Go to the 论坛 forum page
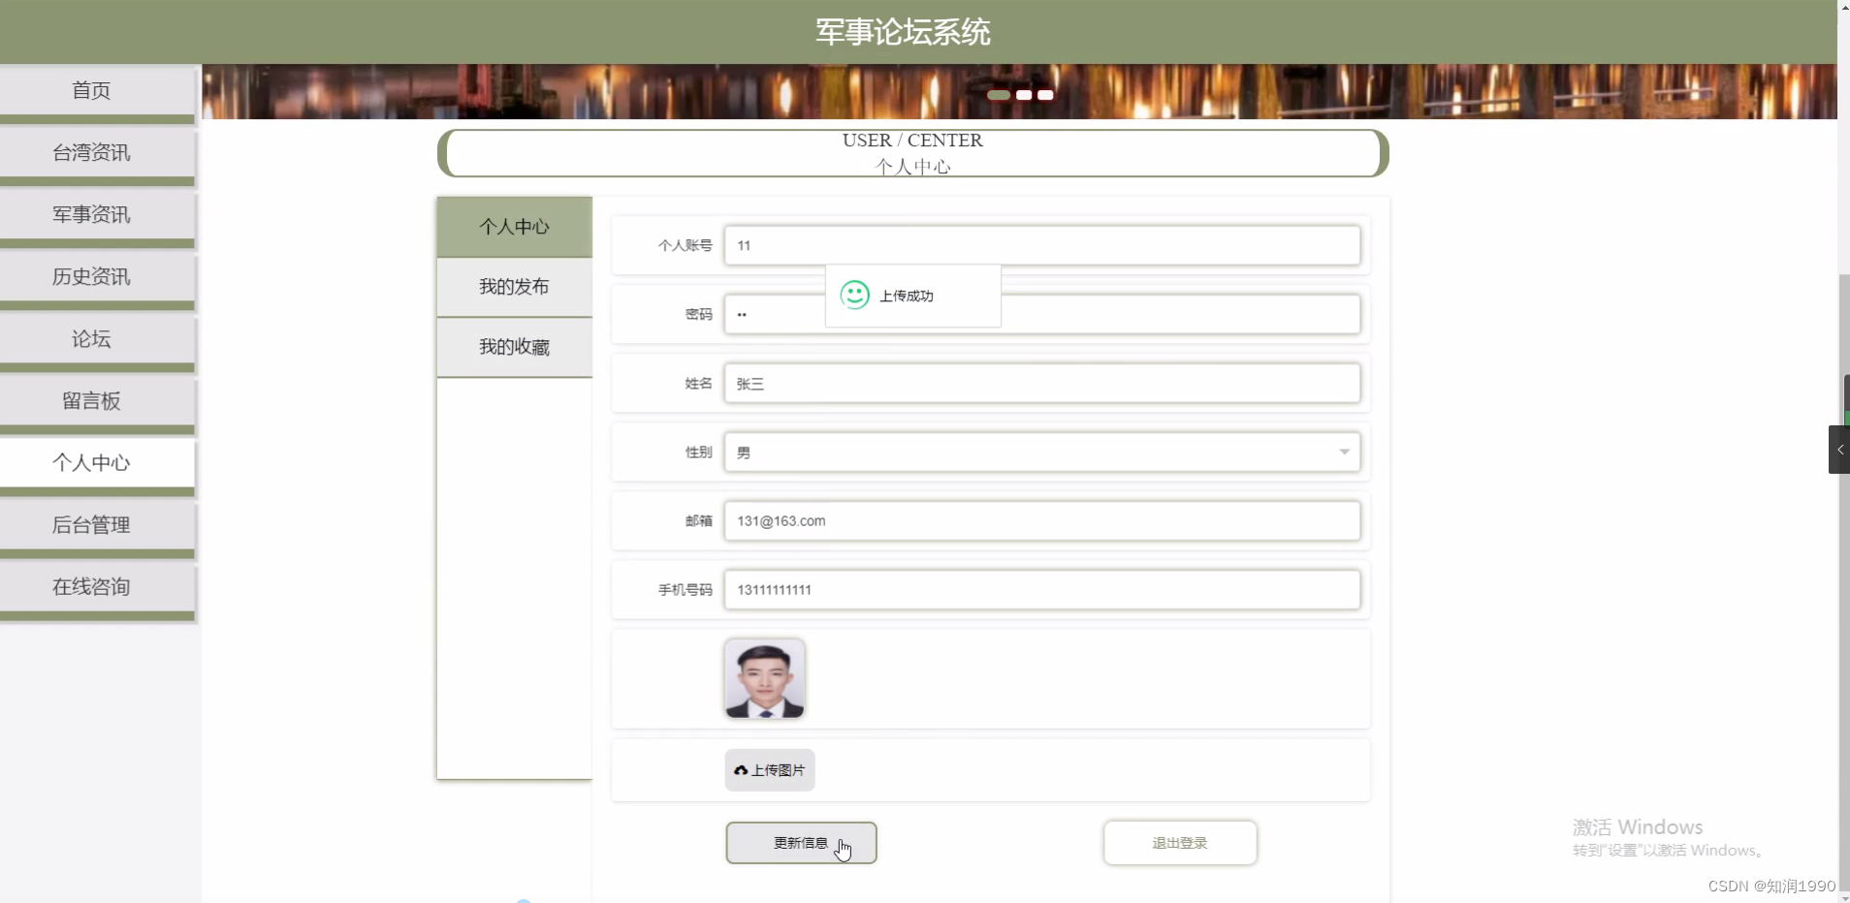This screenshot has height=903, width=1850. (92, 339)
